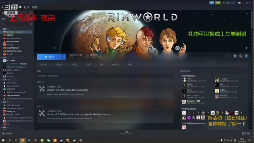Click the blue Stop game button
Image resolution: width=254 pixels, height=143 pixels.
coord(50,57)
